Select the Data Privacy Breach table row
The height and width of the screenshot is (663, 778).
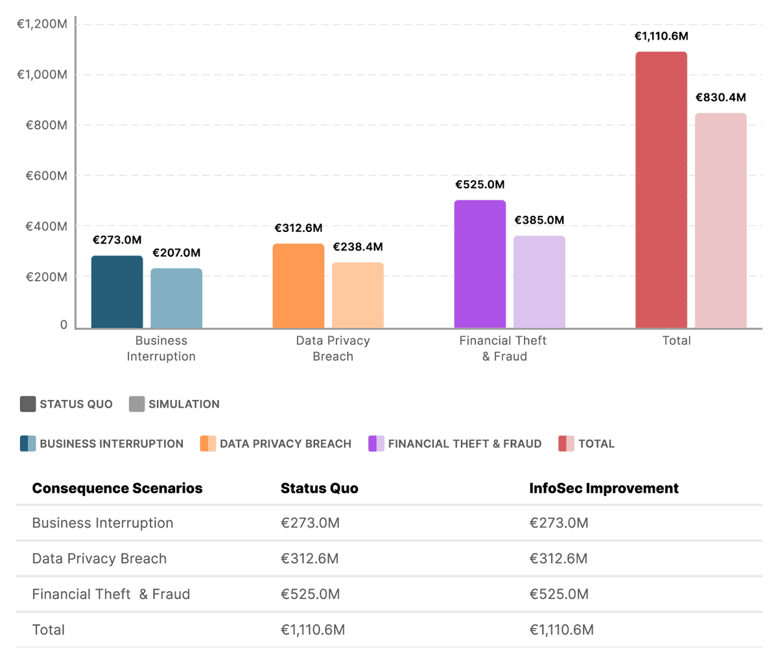coord(99,559)
